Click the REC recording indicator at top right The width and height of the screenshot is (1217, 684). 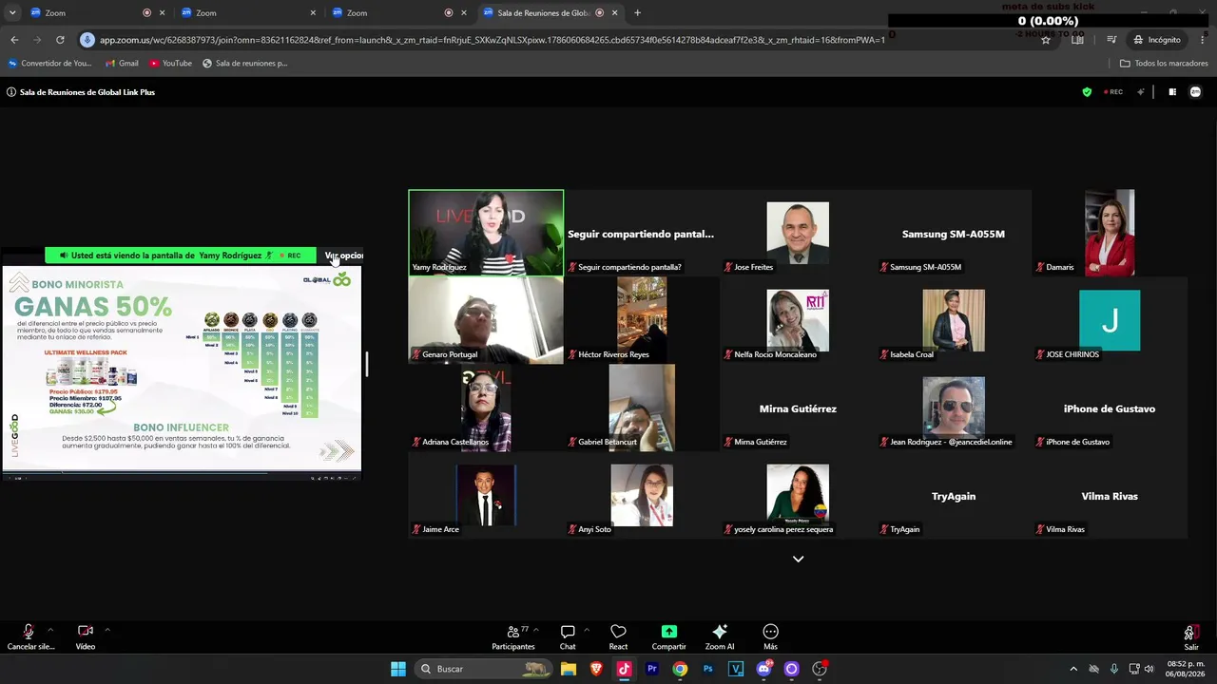[1112, 92]
